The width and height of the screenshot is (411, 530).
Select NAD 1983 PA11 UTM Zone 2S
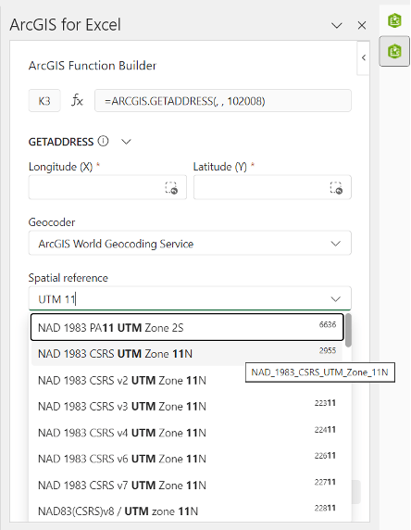[187, 327]
